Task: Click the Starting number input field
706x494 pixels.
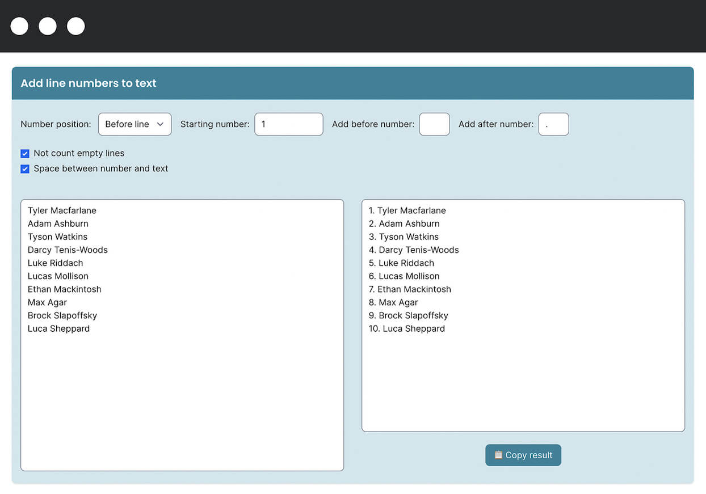Action: [288, 124]
